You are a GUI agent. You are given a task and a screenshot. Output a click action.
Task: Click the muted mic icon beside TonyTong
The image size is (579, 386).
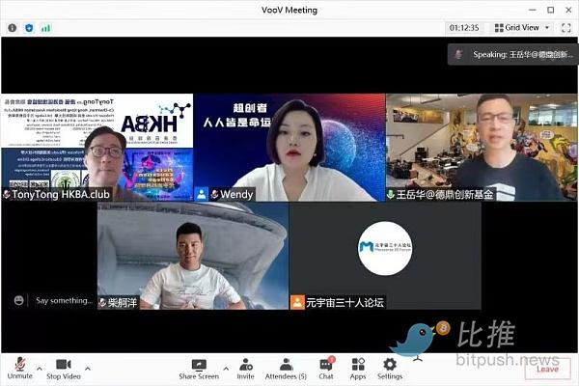7,194
